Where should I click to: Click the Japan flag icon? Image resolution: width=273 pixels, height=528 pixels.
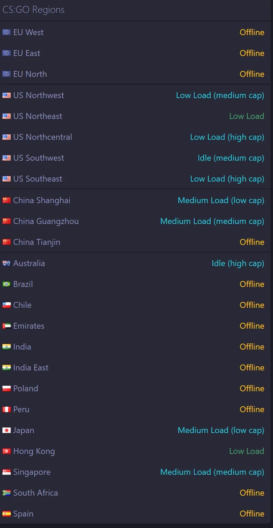pyautogui.click(x=6, y=430)
